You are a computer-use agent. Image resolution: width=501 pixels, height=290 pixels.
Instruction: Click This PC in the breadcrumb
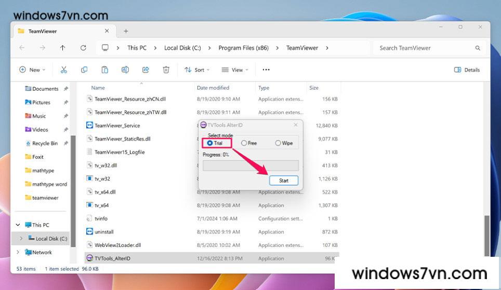(137, 48)
